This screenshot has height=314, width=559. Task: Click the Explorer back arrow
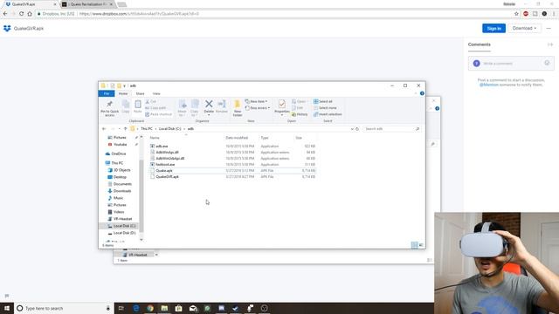point(104,129)
